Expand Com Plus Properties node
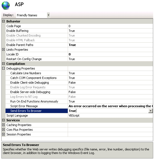This screenshot has width=154, height=159. [x=3, y=130]
